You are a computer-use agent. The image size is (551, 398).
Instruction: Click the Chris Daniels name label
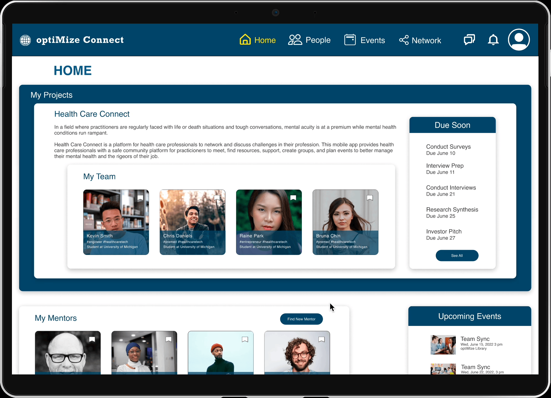(x=178, y=236)
